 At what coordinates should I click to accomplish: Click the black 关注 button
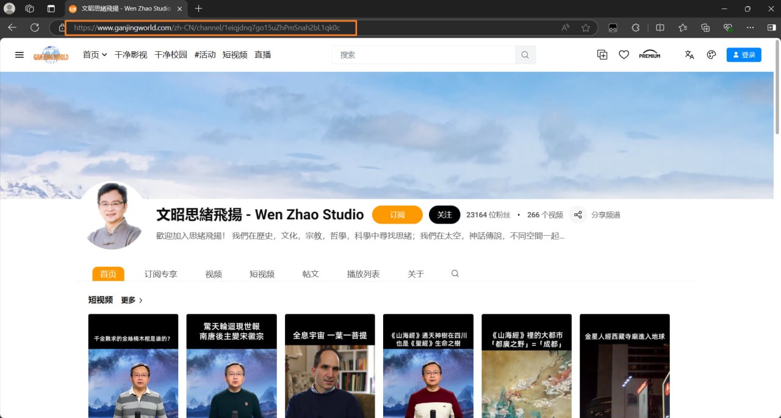(x=445, y=215)
